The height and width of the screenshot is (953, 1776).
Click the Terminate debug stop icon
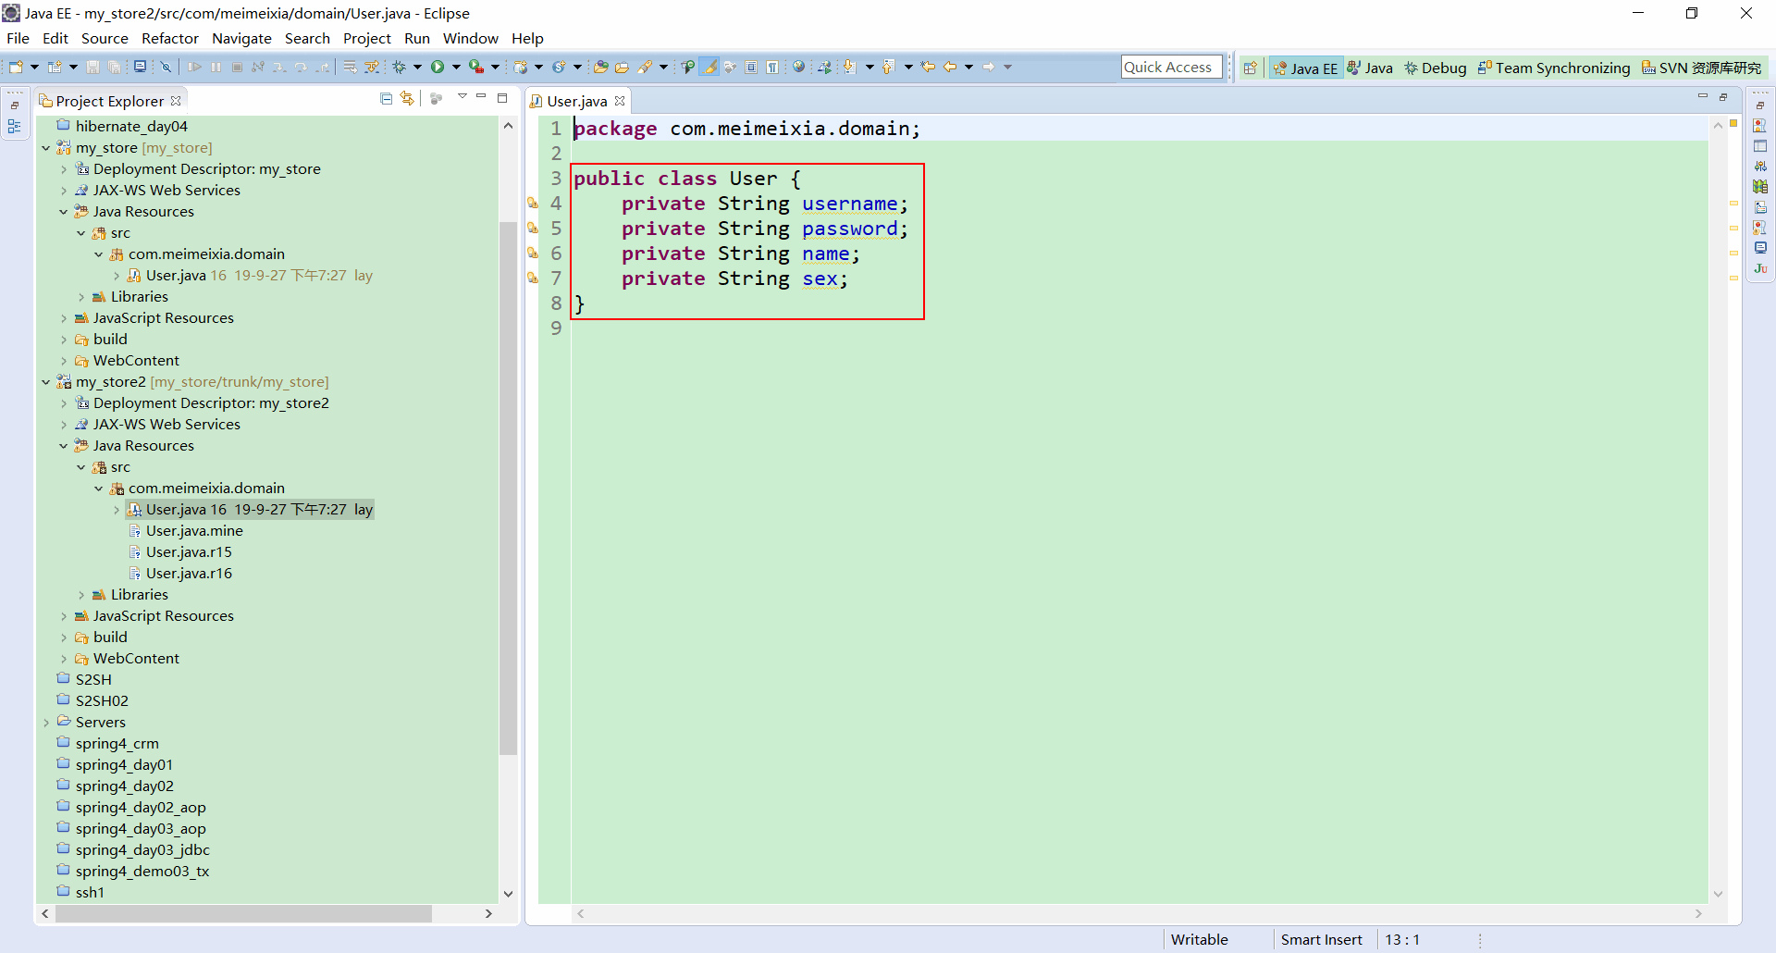tap(237, 67)
